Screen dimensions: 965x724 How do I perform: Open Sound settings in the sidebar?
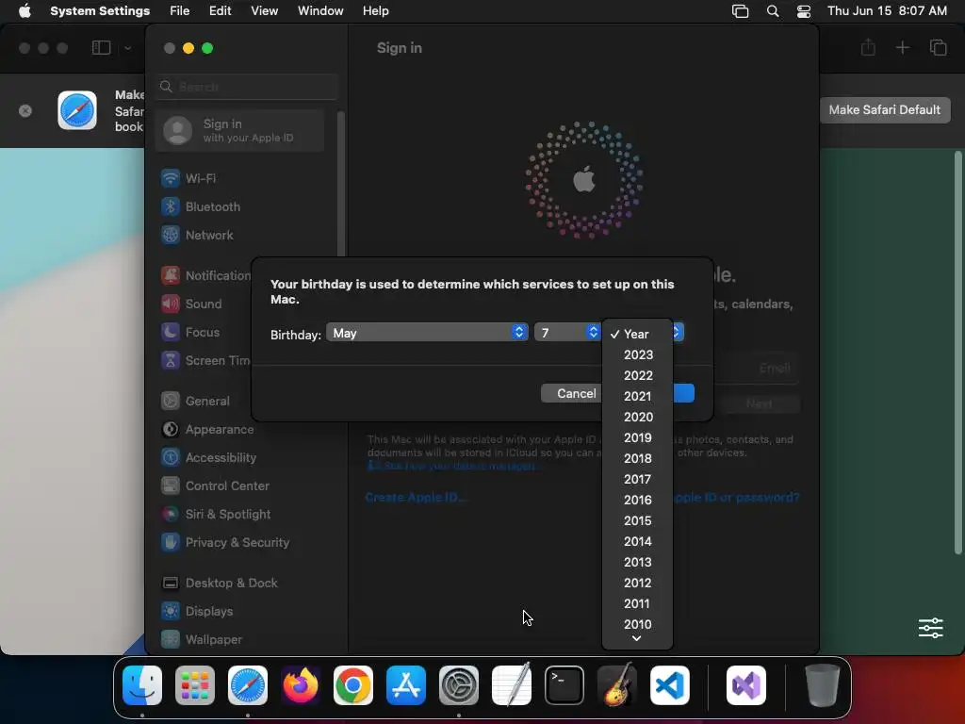[204, 304]
